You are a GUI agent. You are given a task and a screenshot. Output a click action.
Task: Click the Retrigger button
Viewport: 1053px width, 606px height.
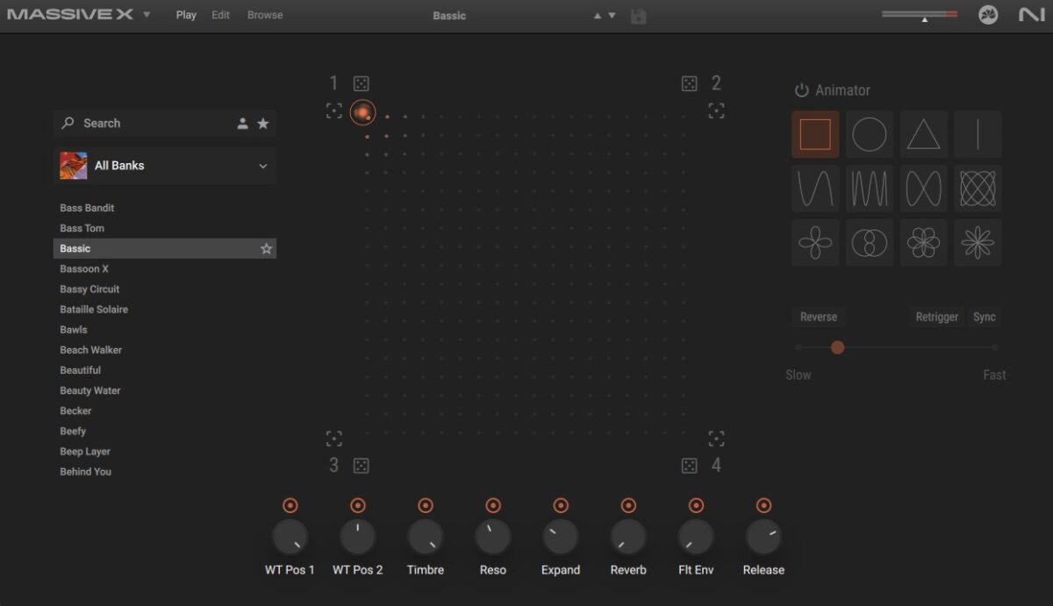[x=936, y=317]
